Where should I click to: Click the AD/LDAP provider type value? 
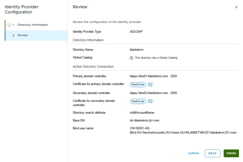pyautogui.click(x=136, y=32)
